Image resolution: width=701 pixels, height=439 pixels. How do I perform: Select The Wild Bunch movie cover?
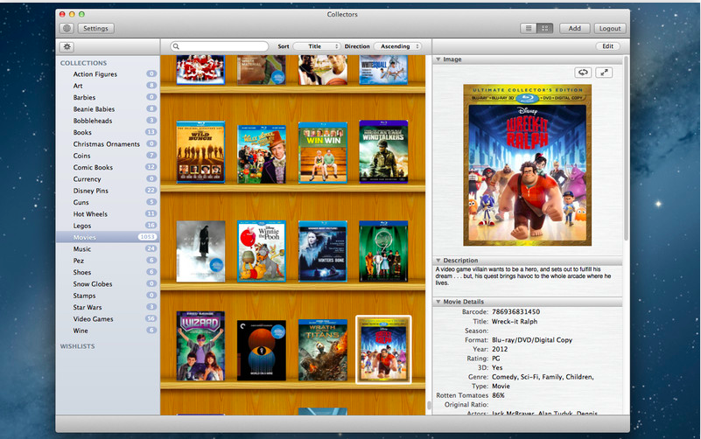point(200,152)
